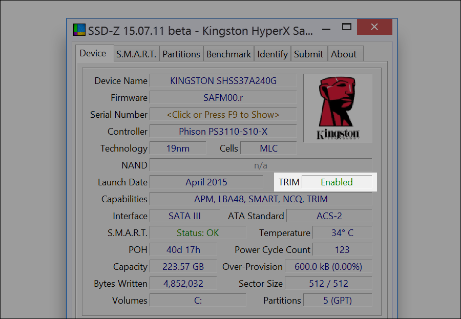
Task: Click the Launch Date field April 2015
Action: (207, 182)
